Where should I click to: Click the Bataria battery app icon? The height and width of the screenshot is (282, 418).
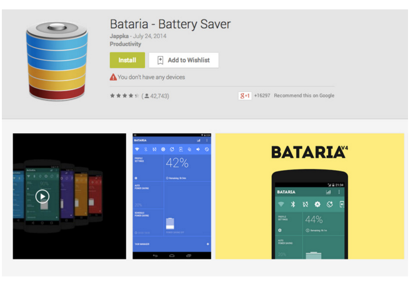click(x=57, y=61)
